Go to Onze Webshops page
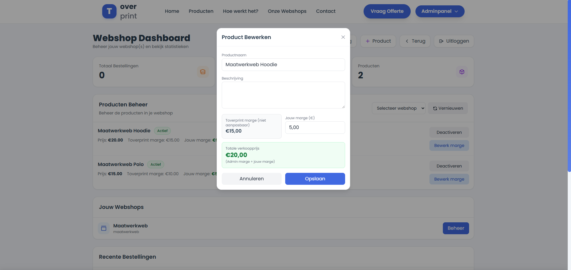Viewport: 571px width, 270px height. pyautogui.click(x=287, y=11)
